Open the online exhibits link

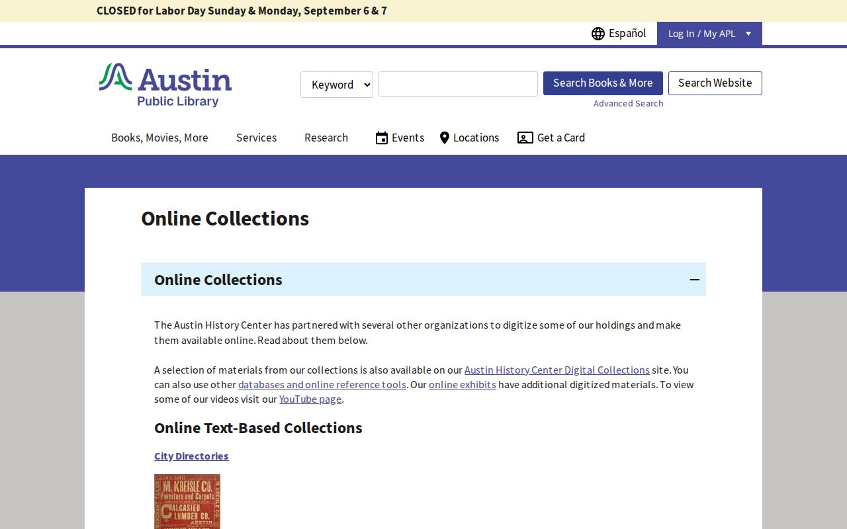[463, 384]
